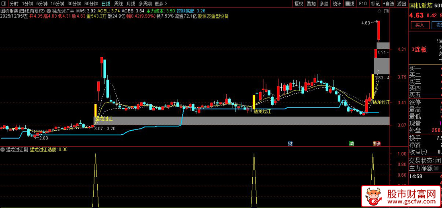442x208 pixels.
Task: Click the 卖出 sell button
Action: (436, 25)
